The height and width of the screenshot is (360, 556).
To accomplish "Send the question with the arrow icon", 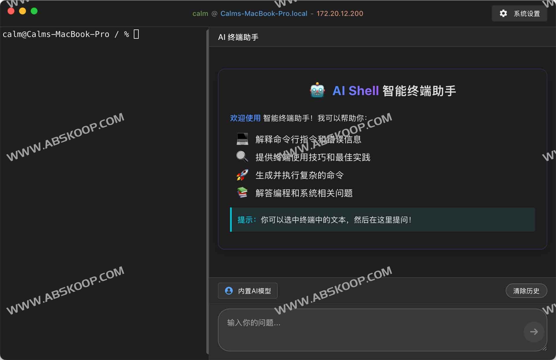I will (534, 332).
